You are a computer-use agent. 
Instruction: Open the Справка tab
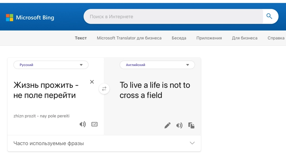coord(276,38)
